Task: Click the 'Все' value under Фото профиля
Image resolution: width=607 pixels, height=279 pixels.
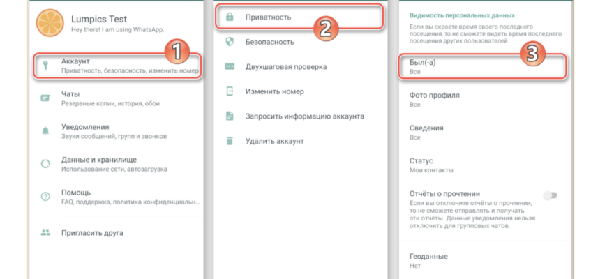Action: point(415,105)
